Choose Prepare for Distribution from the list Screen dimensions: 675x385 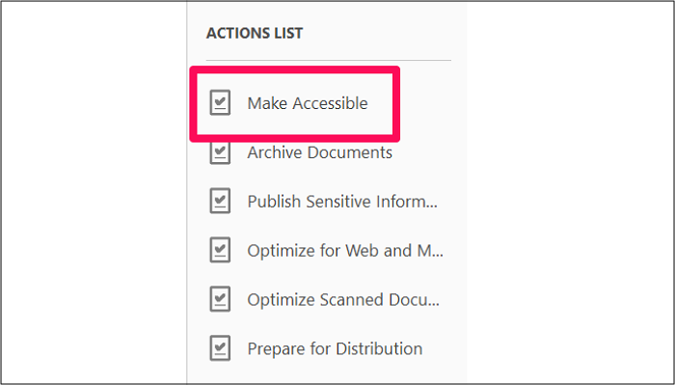(x=335, y=349)
